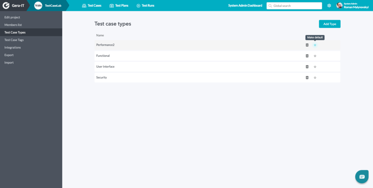Make Performance2 the default type
373x188 pixels.
(x=315, y=45)
